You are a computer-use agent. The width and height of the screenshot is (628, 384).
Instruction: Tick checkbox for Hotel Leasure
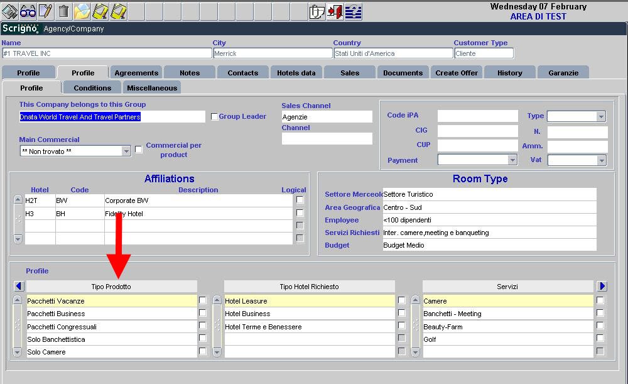point(401,300)
